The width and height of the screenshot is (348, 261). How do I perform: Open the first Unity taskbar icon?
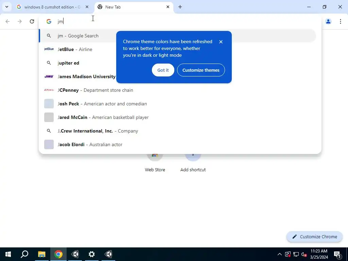click(75, 254)
